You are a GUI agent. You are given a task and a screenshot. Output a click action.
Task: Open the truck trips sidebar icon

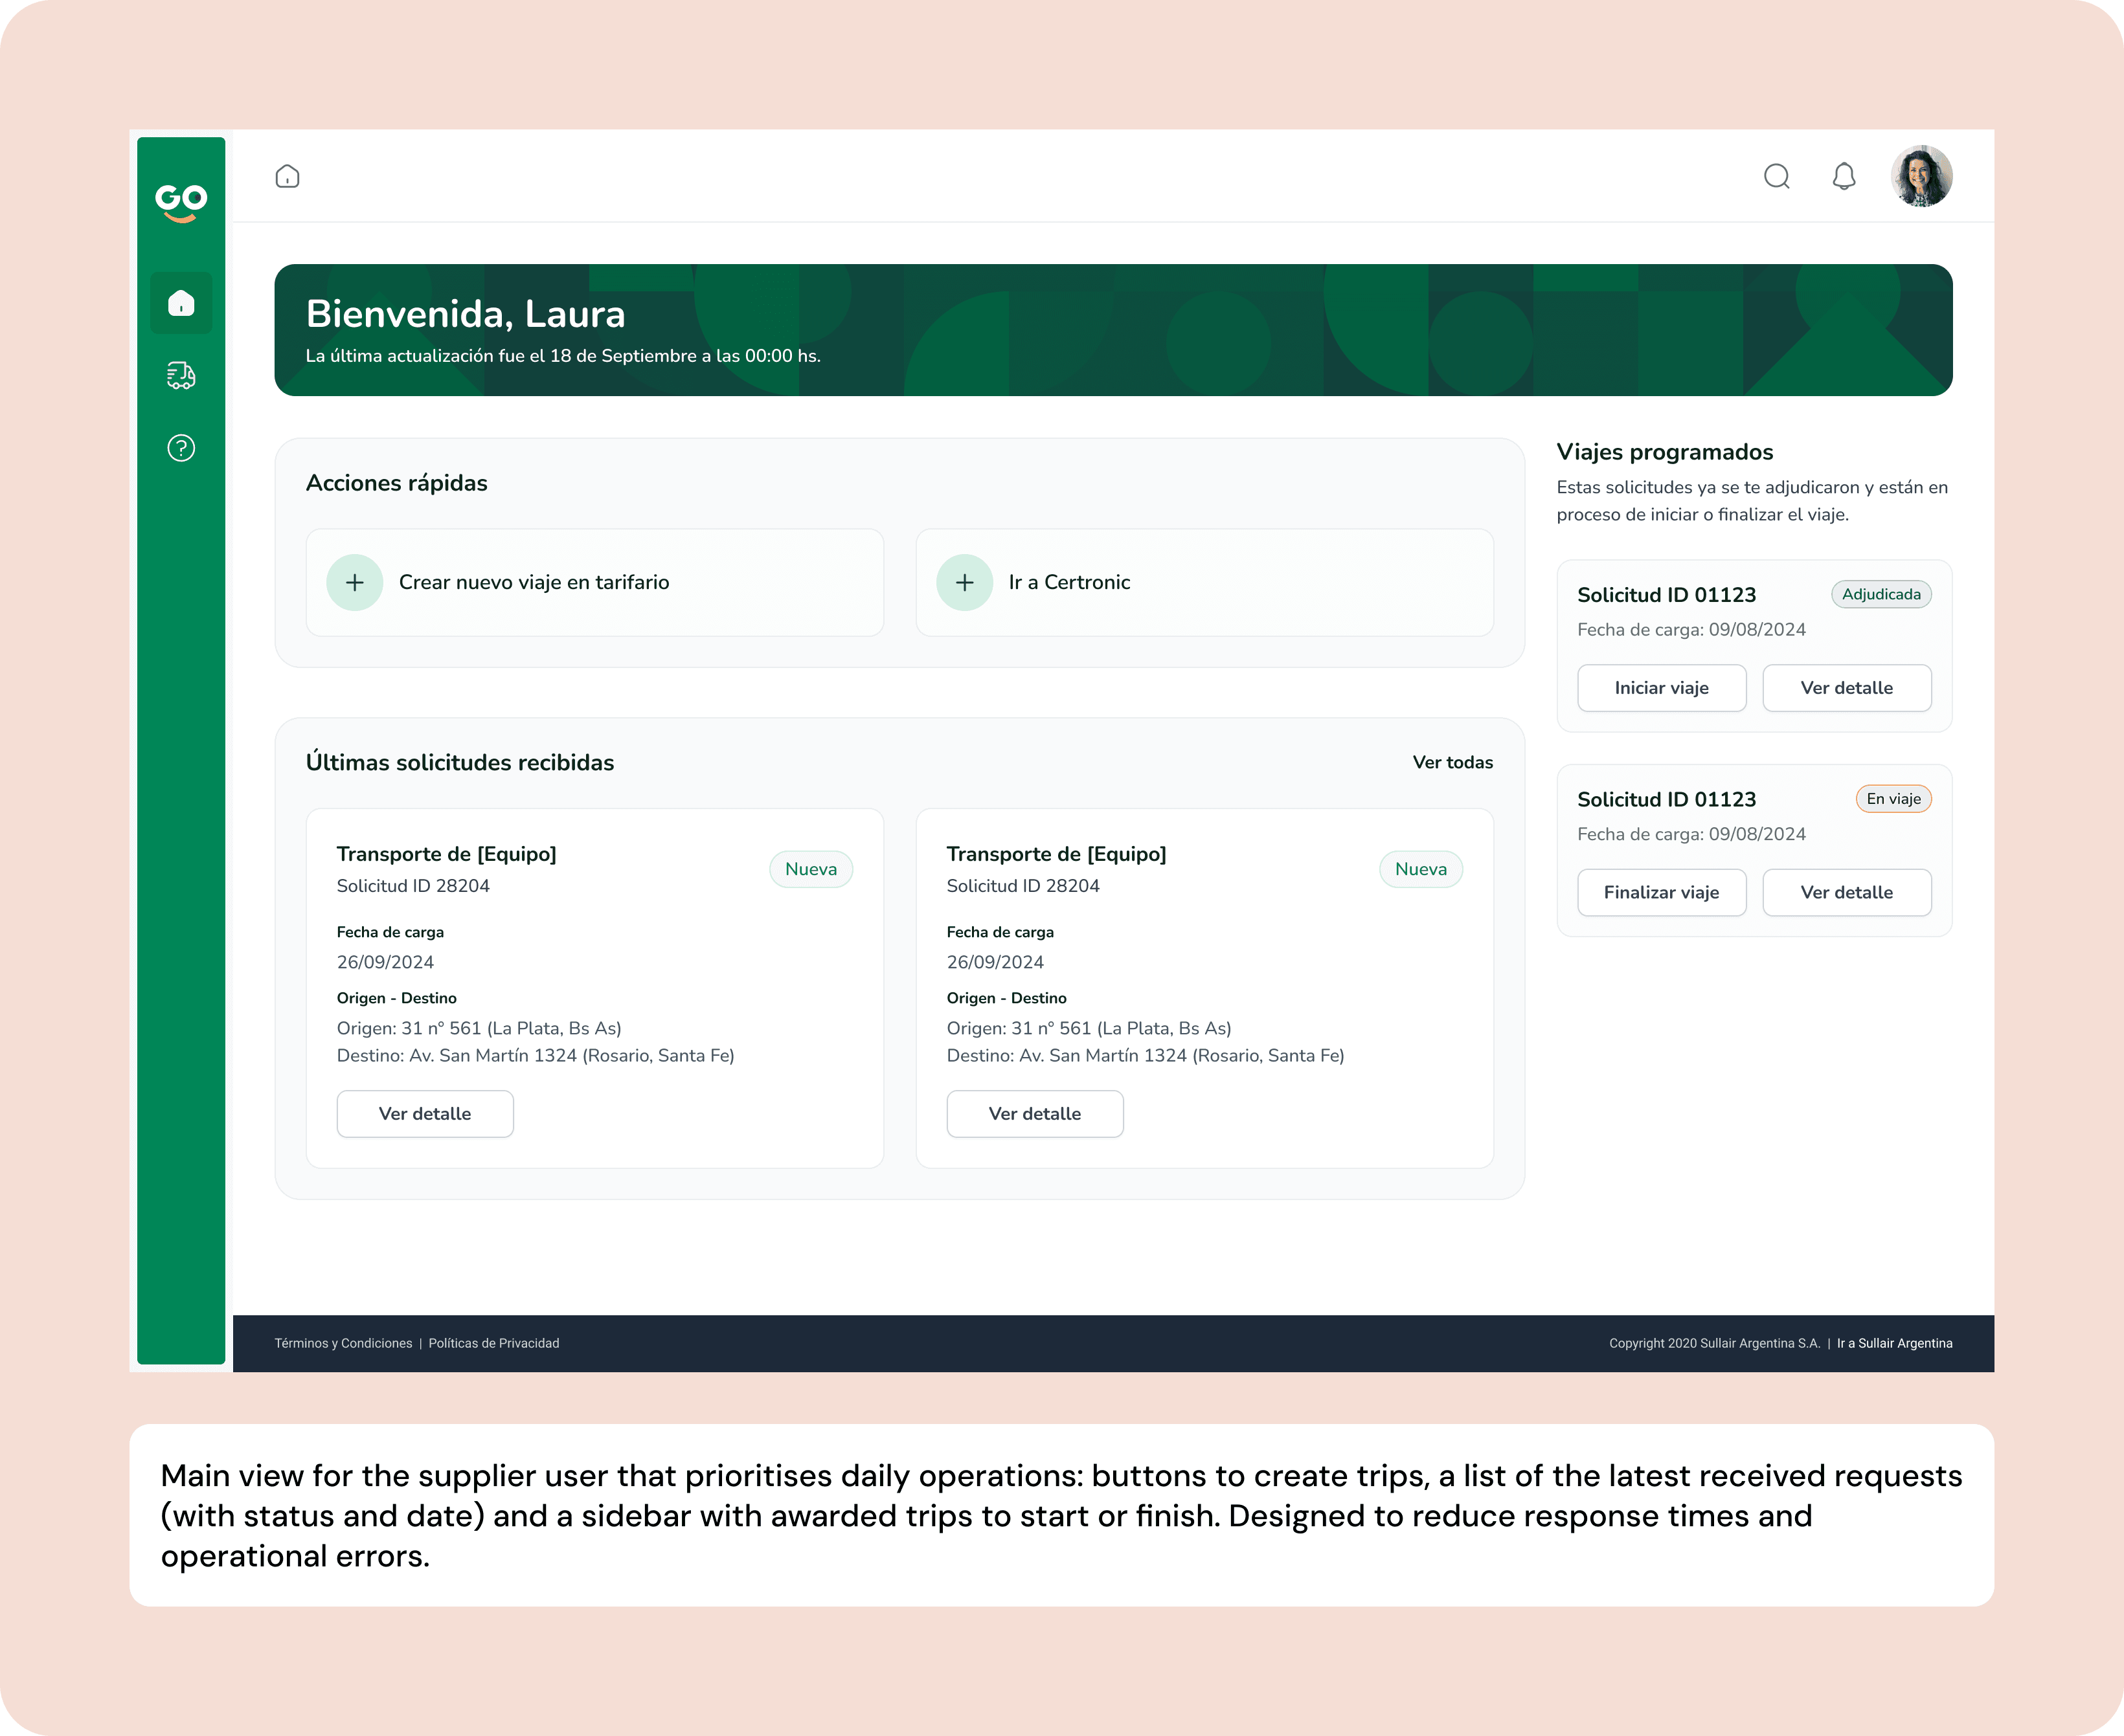click(x=181, y=375)
